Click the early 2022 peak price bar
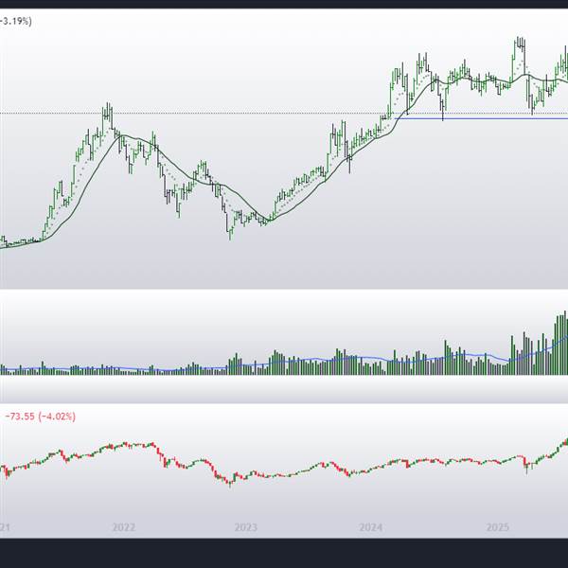 108,112
